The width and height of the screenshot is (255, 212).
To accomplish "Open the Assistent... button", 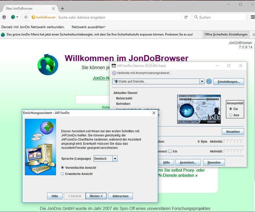I will point(188,163).
